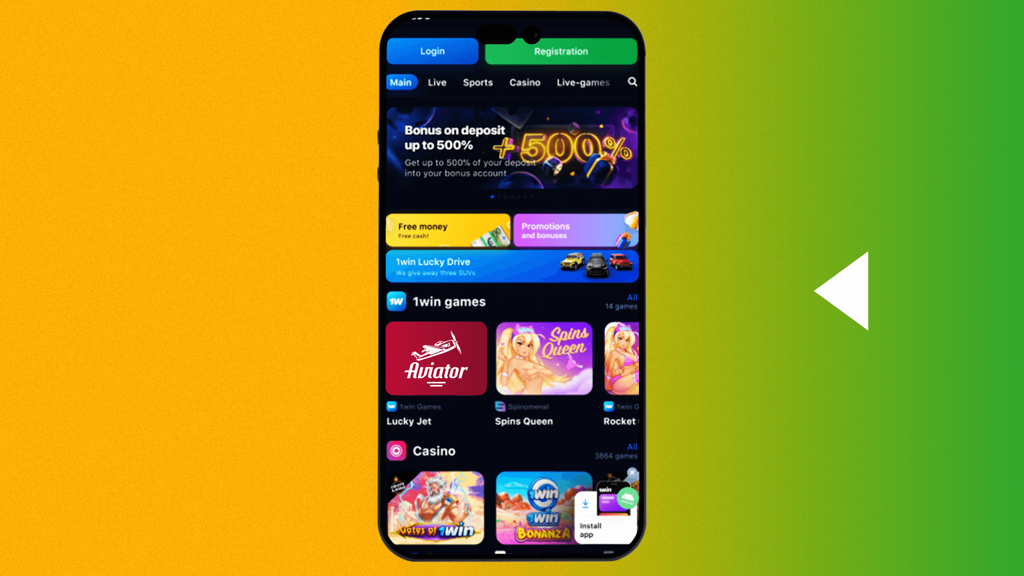
Task: Open the Spins Queen game icon
Action: (545, 358)
